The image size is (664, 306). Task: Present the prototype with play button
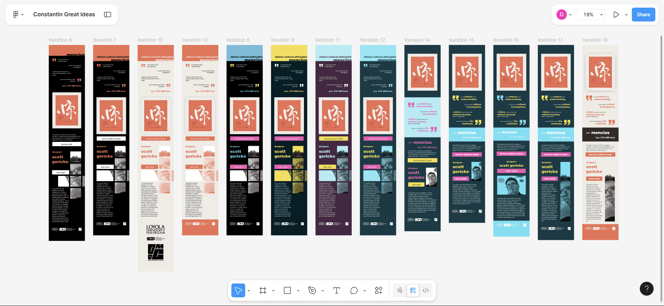pyautogui.click(x=616, y=15)
